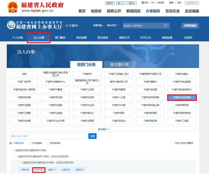
Task: Click the location pin beside 宁德市
Action: click(x=67, y=26)
